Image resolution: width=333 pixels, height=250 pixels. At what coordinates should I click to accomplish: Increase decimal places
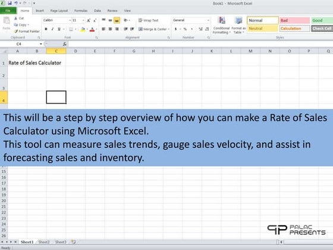(200, 29)
